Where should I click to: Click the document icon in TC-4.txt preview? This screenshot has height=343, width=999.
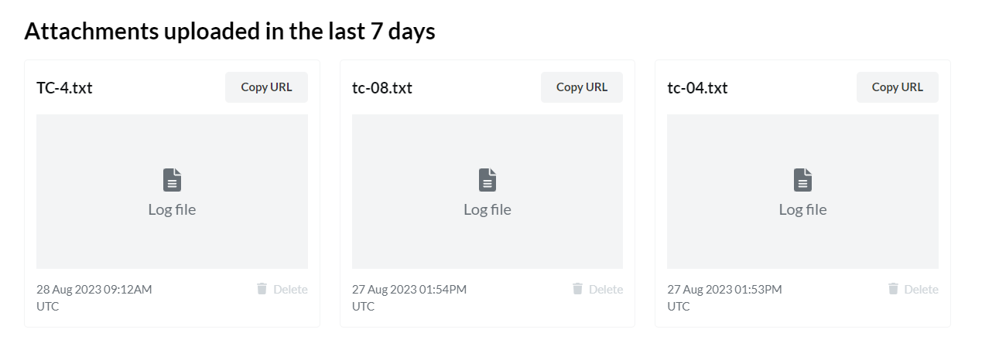tap(172, 180)
